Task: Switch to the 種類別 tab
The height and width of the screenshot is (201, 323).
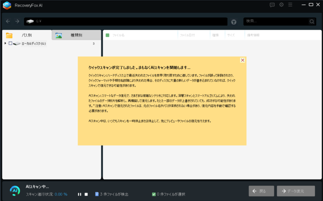Action: 76,35
